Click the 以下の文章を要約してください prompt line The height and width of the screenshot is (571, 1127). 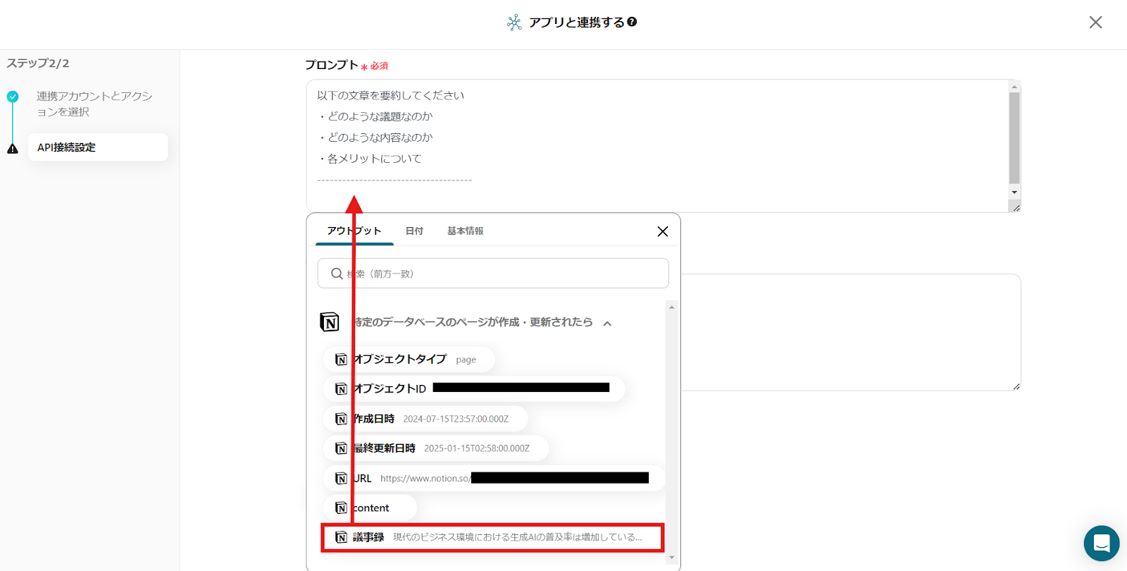[390, 95]
